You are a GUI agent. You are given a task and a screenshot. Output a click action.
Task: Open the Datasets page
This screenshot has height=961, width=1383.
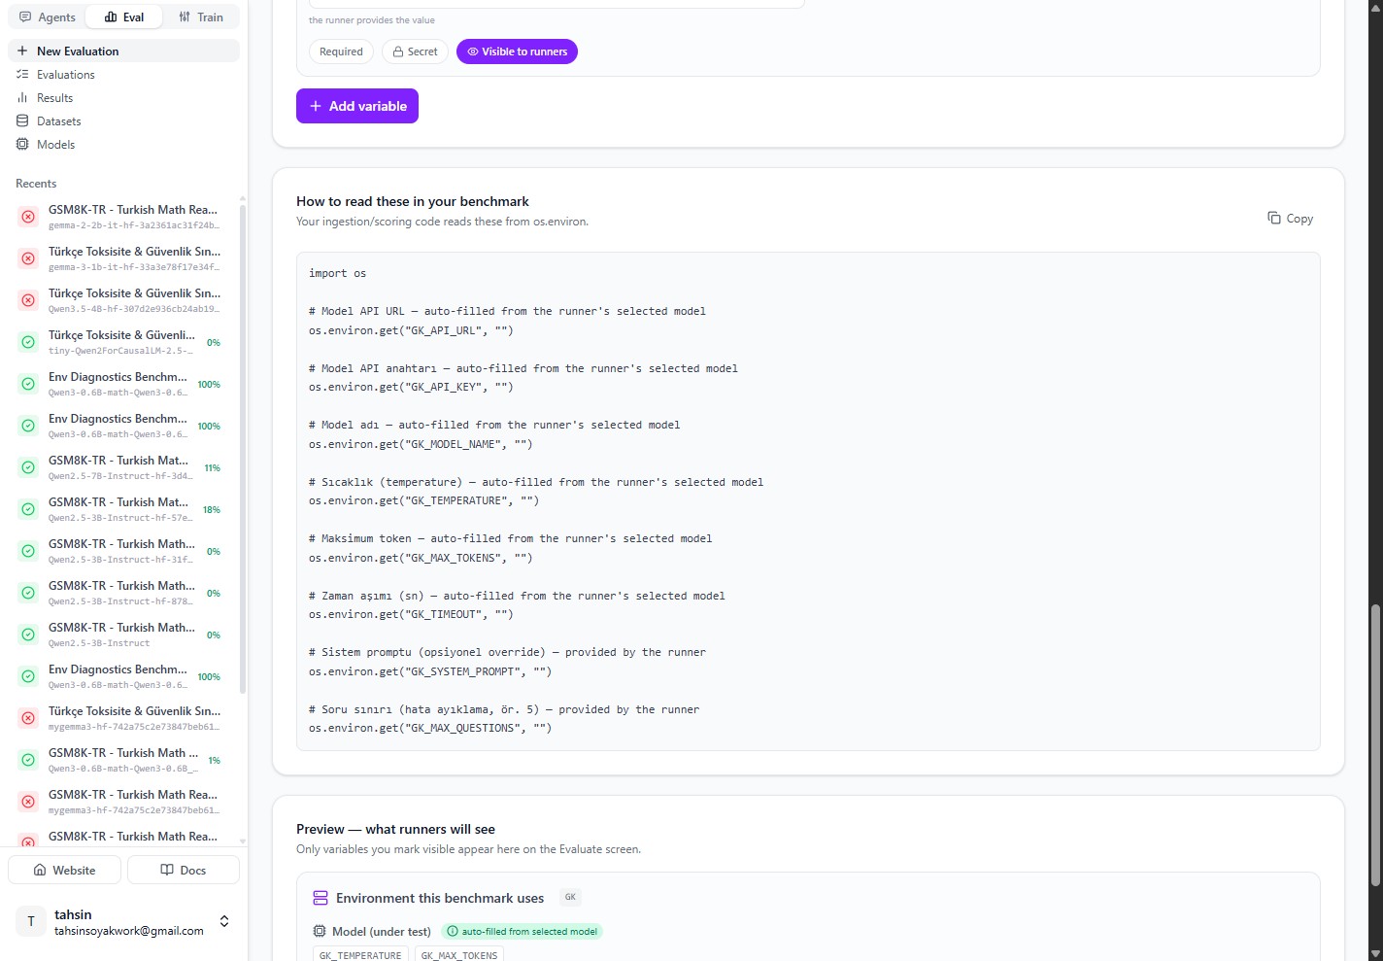(123, 121)
